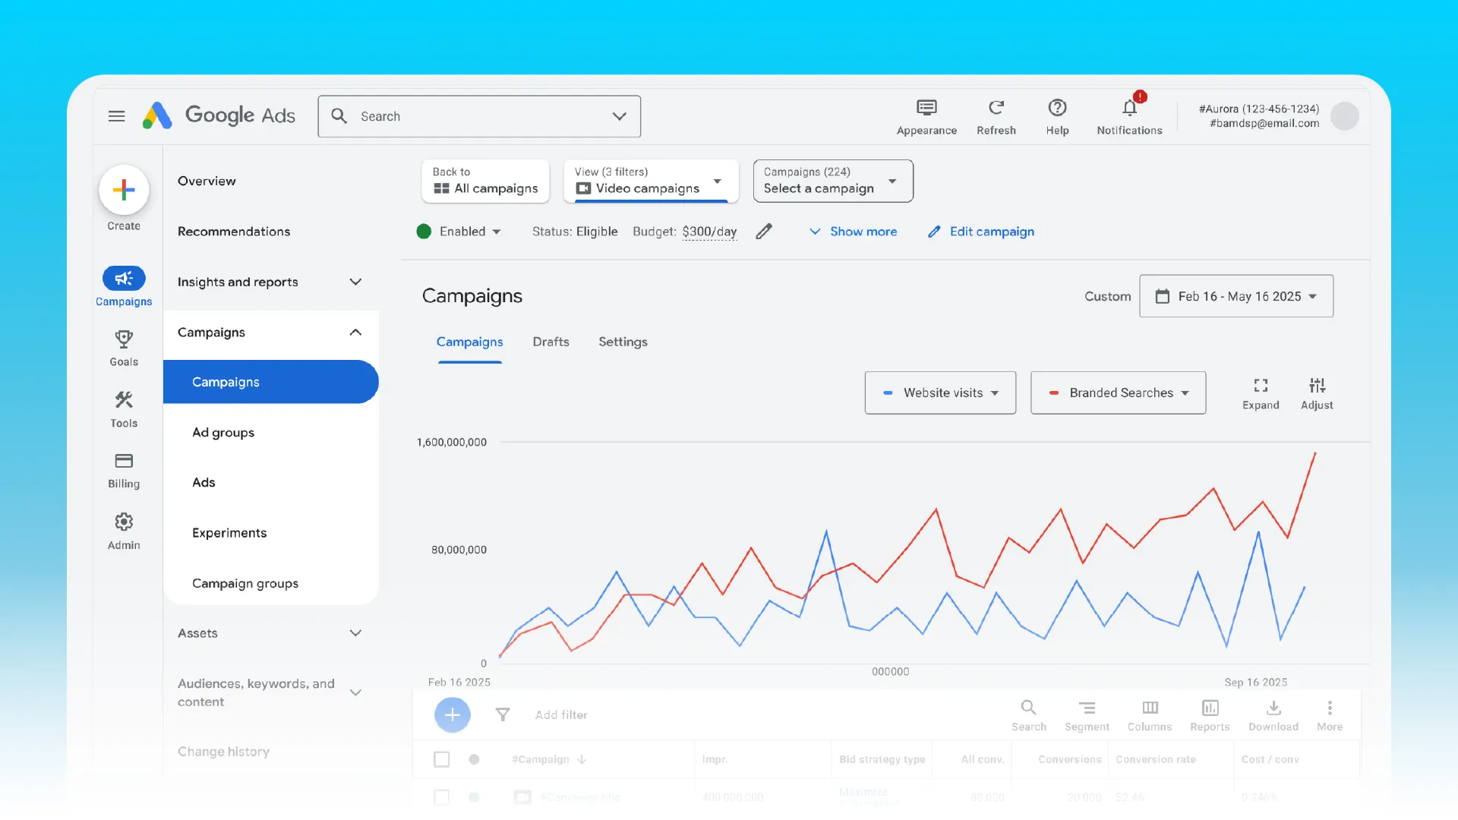Open the search bar dropdown arrow
The height and width of the screenshot is (820, 1458).
(x=620, y=116)
